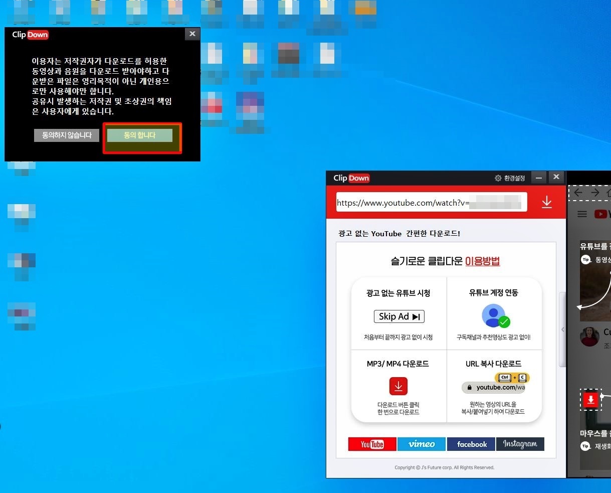611x493 pixels.
Task: Go back in the side browser panel
Action: point(578,193)
